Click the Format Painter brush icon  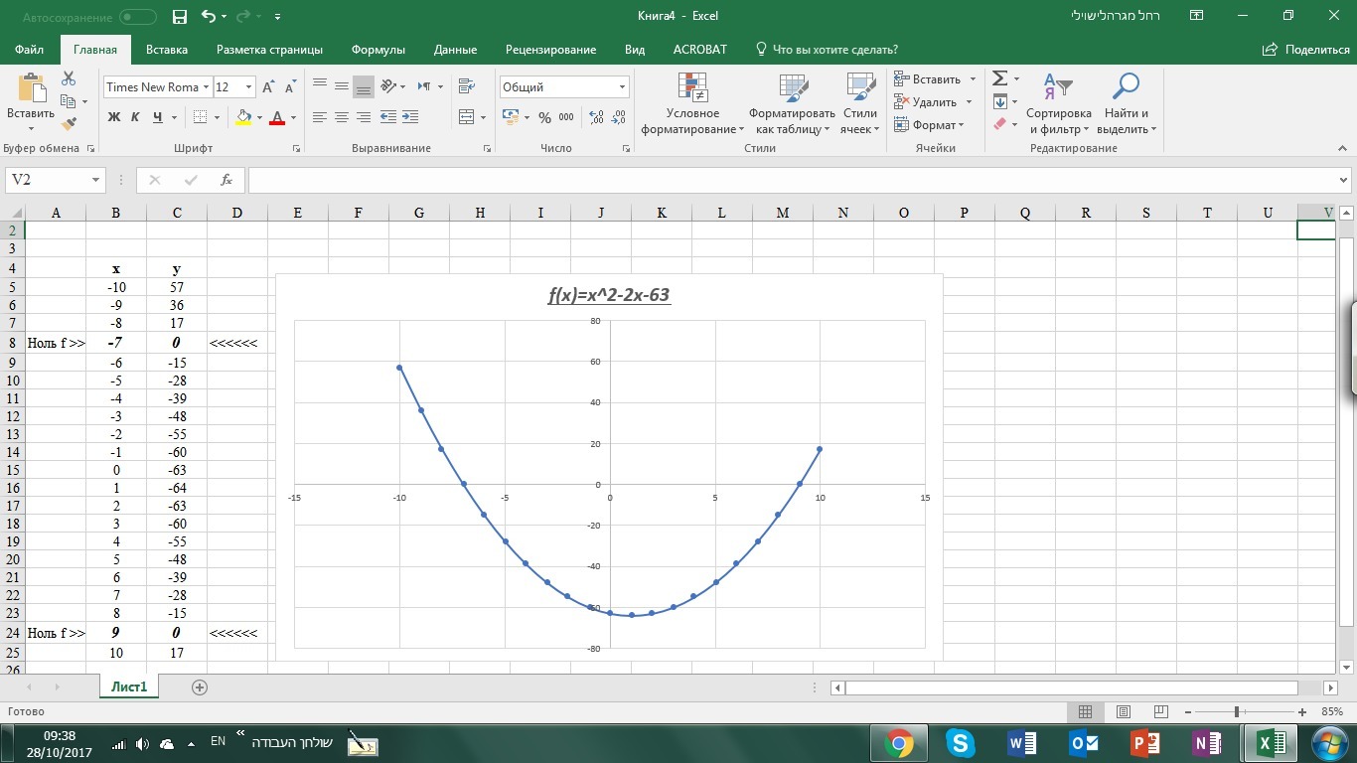(x=69, y=124)
